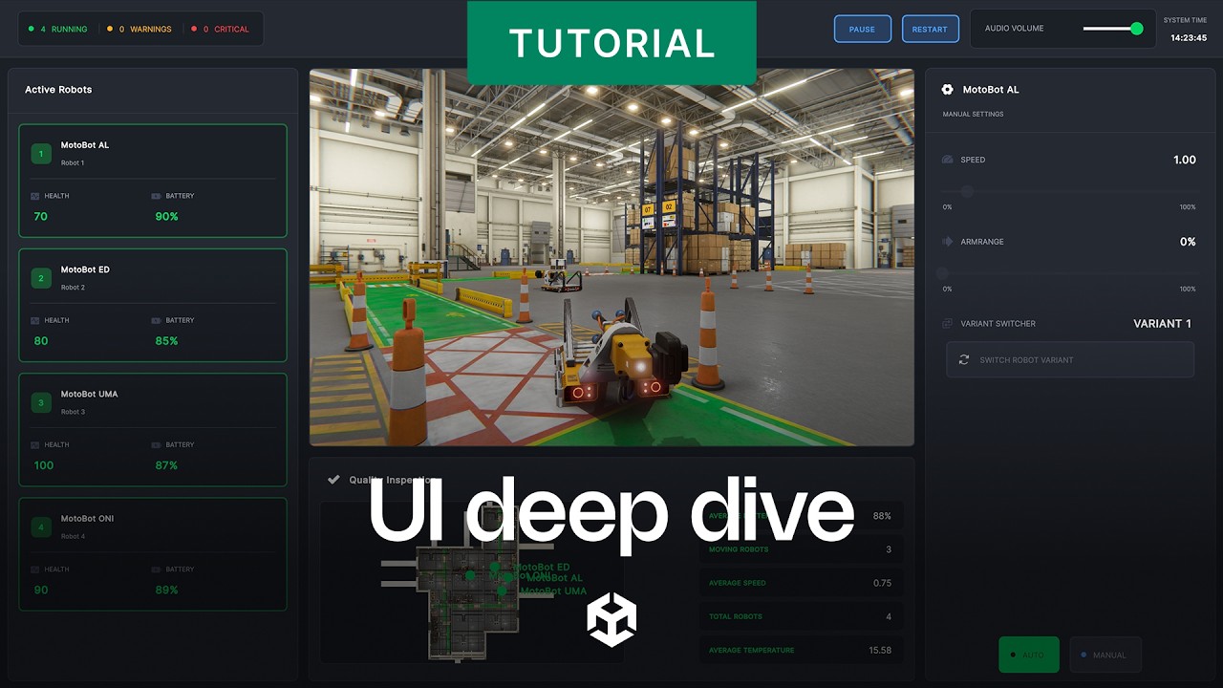Click MotoBot UMA health value 100
This screenshot has height=688, width=1223.
[44, 465]
